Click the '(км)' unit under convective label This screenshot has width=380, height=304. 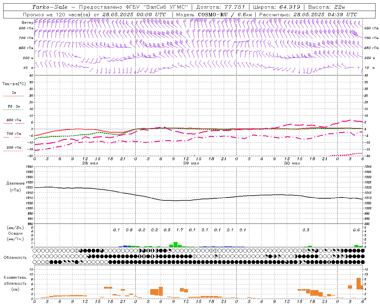[15, 289]
